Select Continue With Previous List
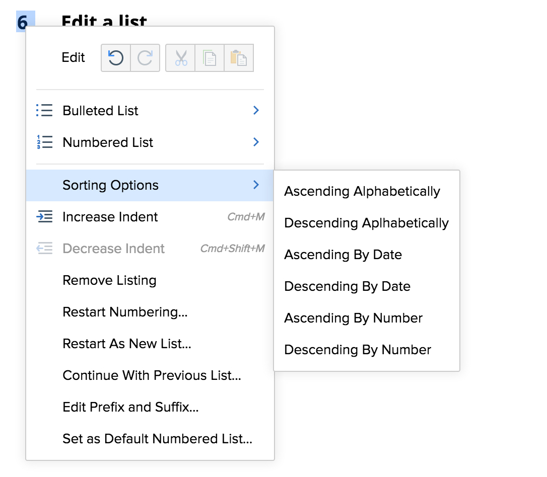 [x=152, y=375]
